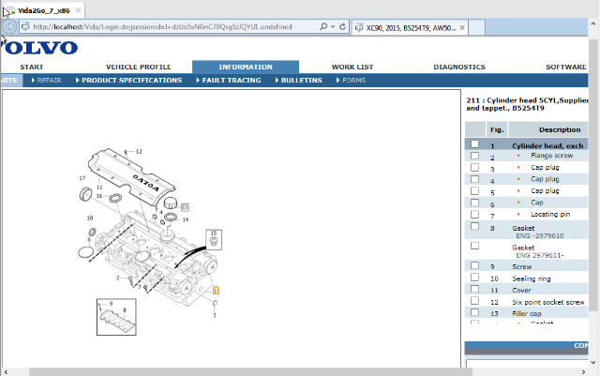
Task: Check the box for Gasket ENG 2979611-
Action: pyautogui.click(x=474, y=246)
